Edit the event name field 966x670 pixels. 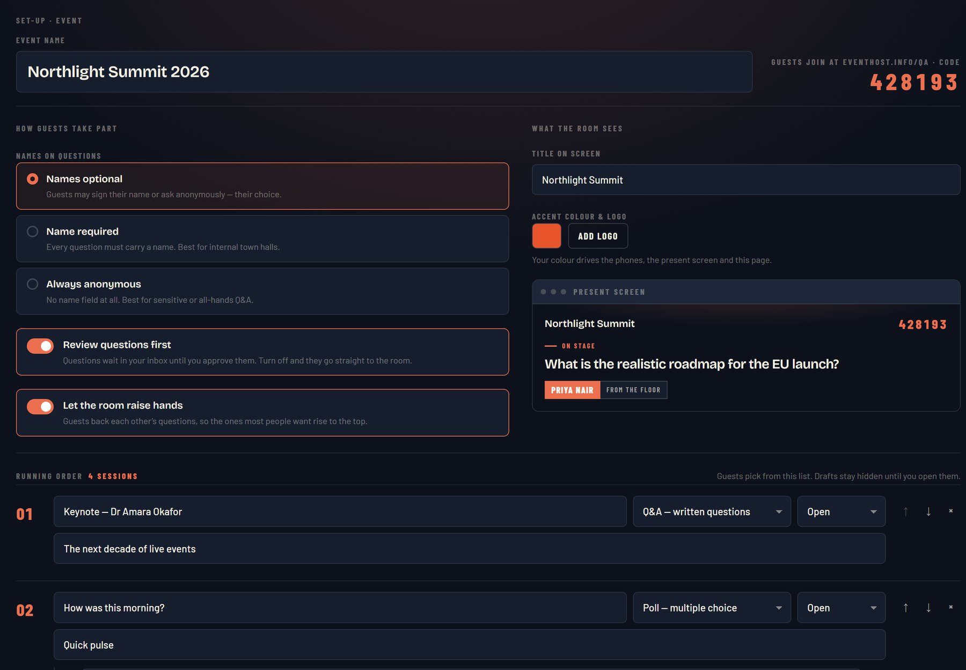(x=384, y=72)
